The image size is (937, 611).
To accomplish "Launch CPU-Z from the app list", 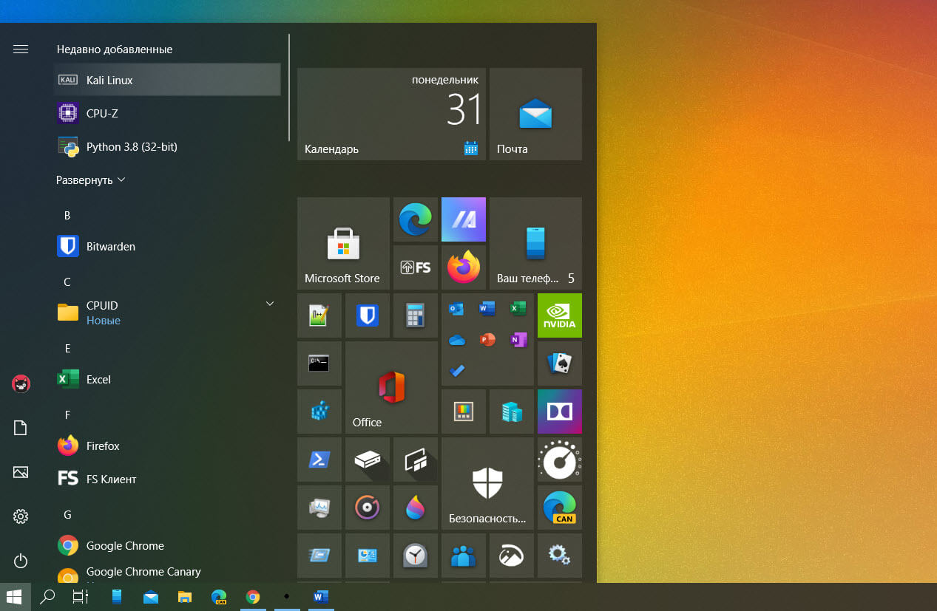I will click(x=167, y=113).
